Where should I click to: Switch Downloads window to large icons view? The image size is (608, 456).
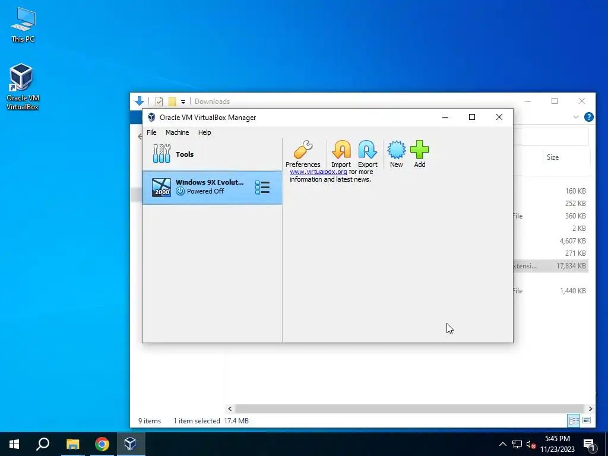coord(587,420)
